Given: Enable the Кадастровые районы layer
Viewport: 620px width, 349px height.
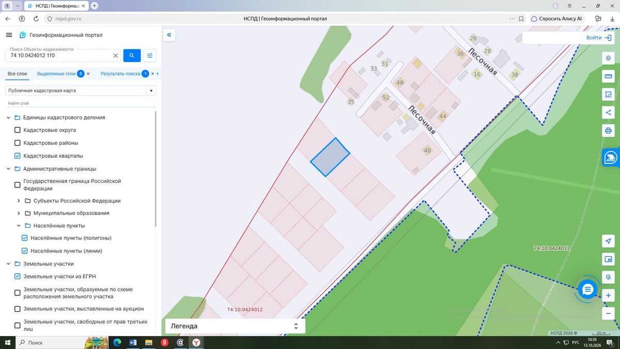Looking at the screenshot, I should coord(18,143).
